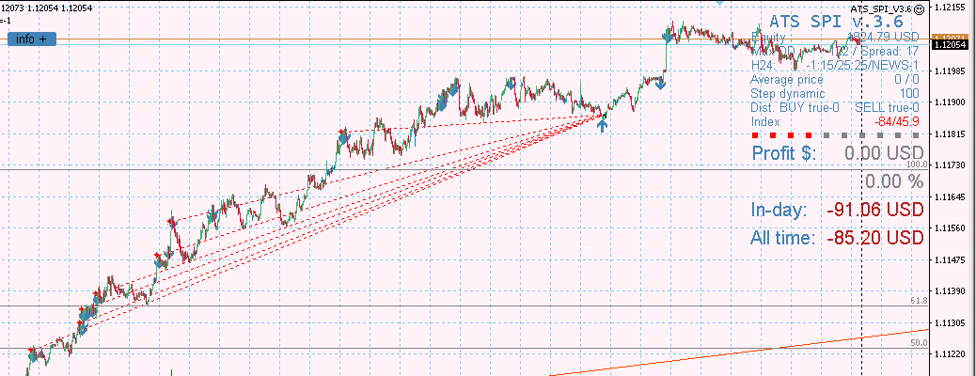Viewport: 976px width, 376px height.
Task: Click the 1.11645 price scale label
Action: [x=952, y=196]
